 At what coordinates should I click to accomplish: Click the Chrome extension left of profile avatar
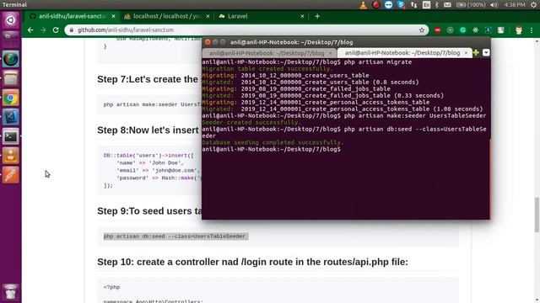click(x=500, y=30)
